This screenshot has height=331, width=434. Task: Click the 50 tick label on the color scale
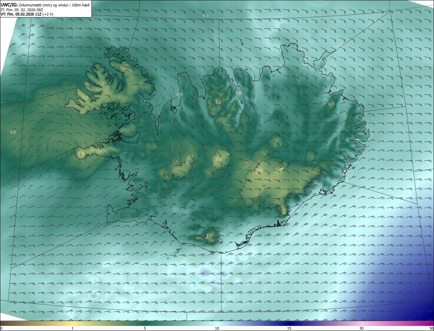point(431,328)
